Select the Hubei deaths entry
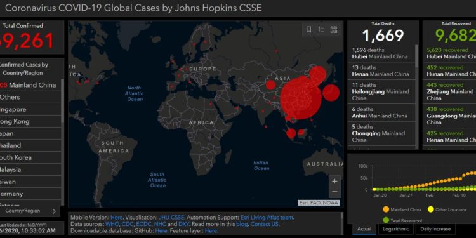 coord(381,53)
